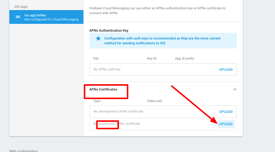
Task: Click the 'App ID prefix' column header
Action: pyautogui.click(x=184, y=58)
